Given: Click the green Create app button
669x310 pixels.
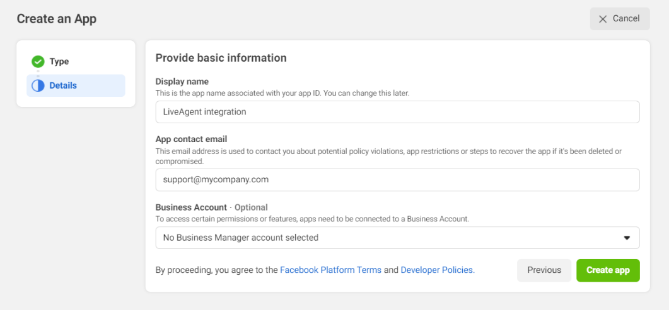Looking at the screenshot, I should (608, 270).
